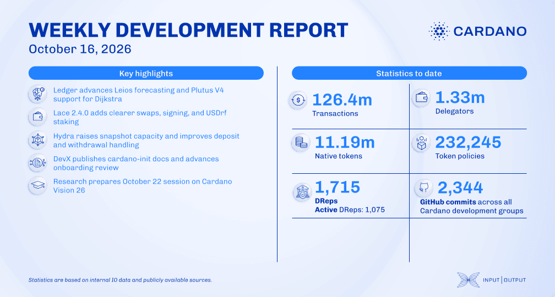Click the Lace 2.4.0 swaps highlight text
The image size is (555, 297).
point(140,117)
